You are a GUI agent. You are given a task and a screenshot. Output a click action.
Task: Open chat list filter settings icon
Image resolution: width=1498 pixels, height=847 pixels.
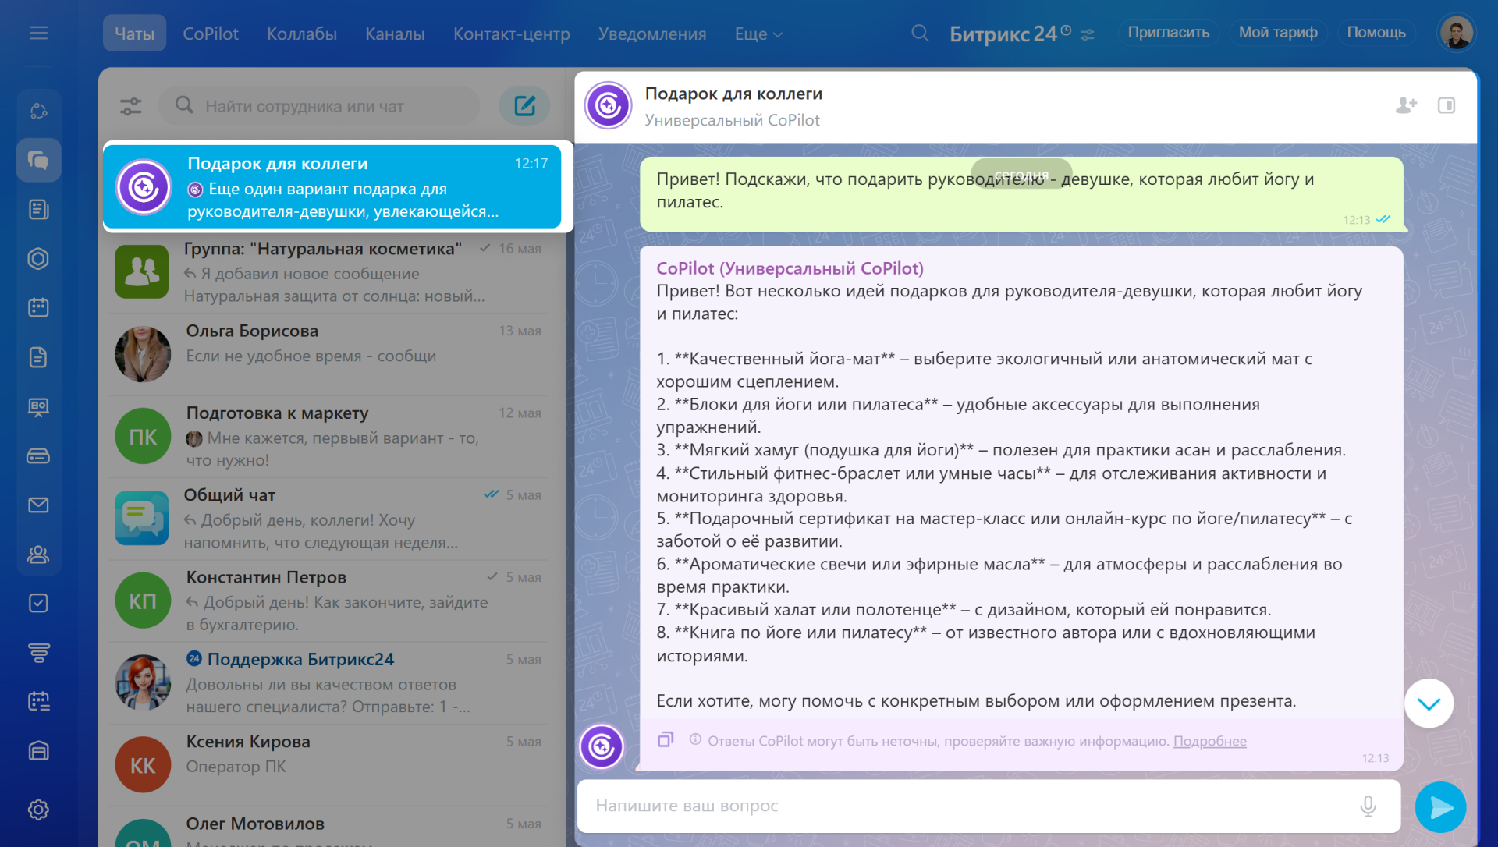(131, 106)
